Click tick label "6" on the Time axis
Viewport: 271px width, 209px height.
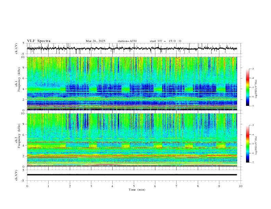tap(155, 186)
